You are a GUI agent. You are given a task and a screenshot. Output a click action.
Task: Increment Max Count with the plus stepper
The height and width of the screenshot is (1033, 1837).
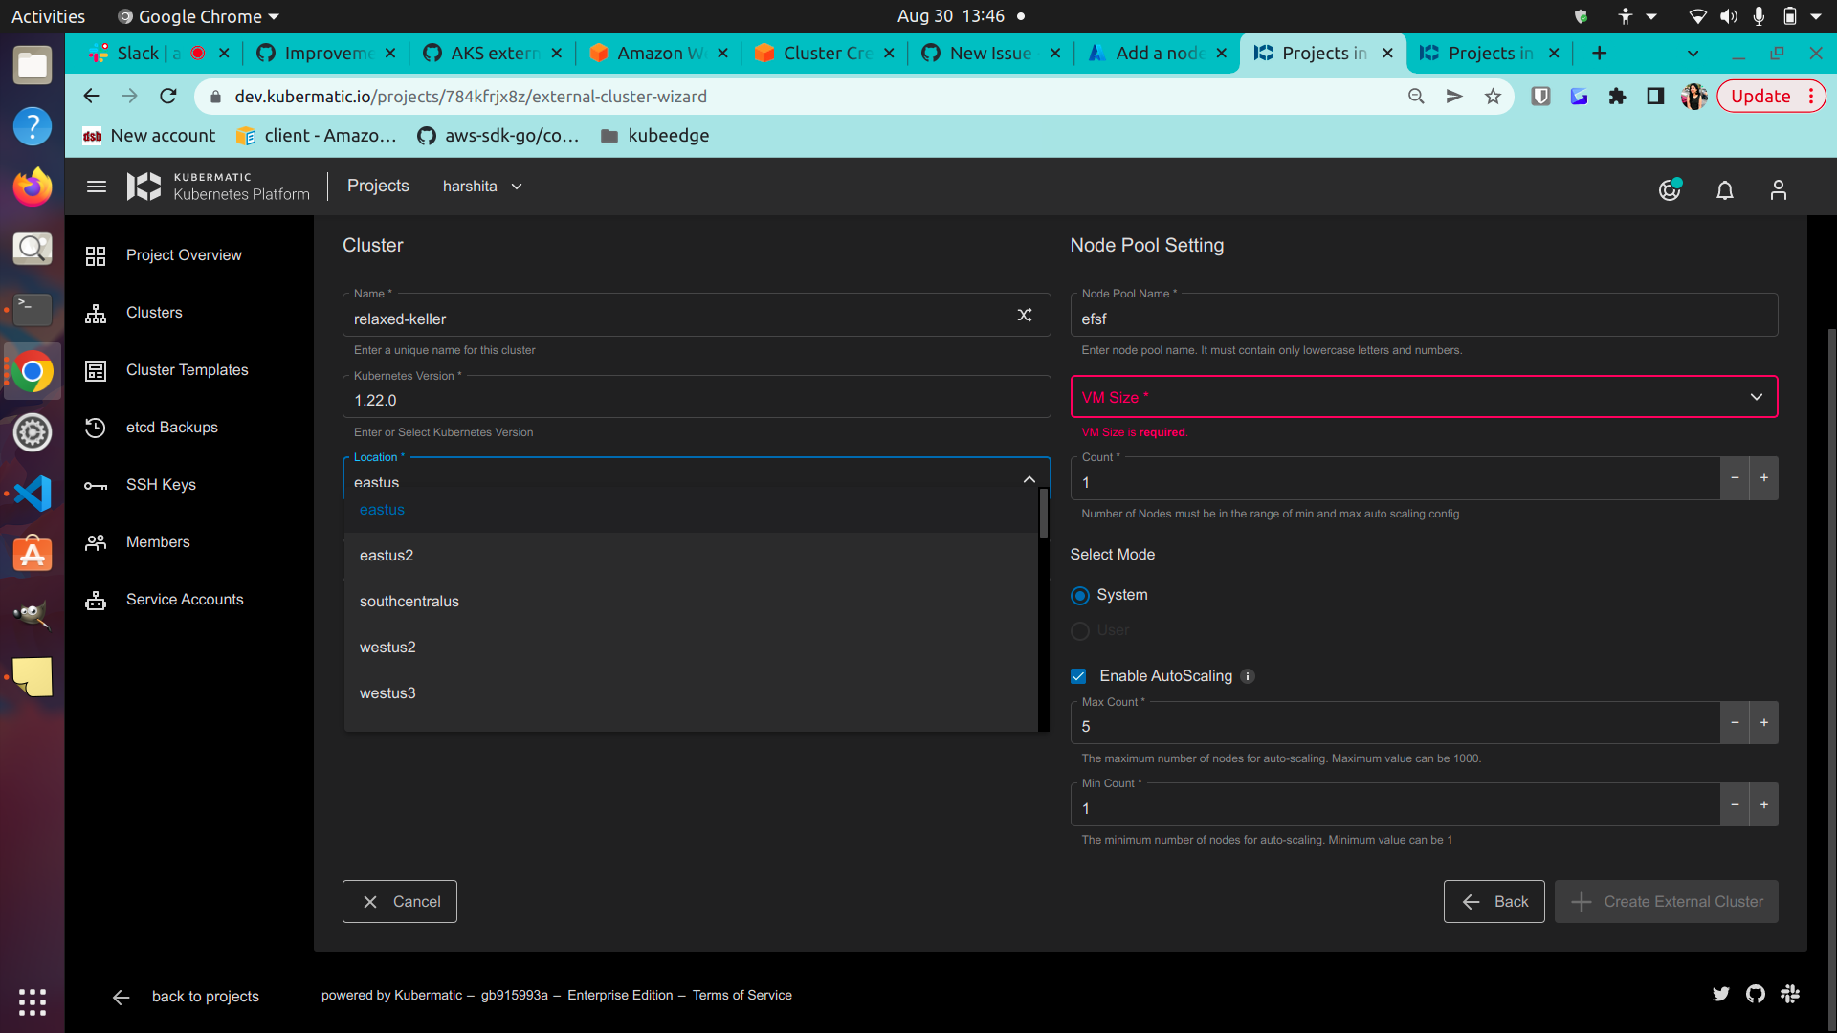coord(1763,723)
